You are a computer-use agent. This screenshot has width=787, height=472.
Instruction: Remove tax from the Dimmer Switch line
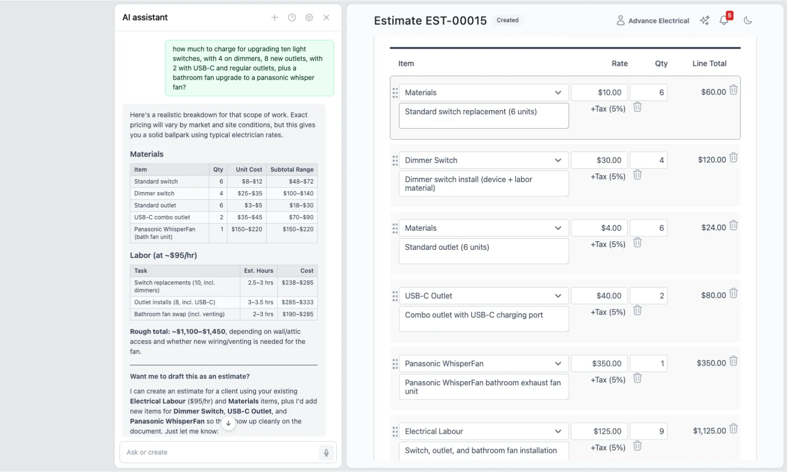click(x=637, y=175)
